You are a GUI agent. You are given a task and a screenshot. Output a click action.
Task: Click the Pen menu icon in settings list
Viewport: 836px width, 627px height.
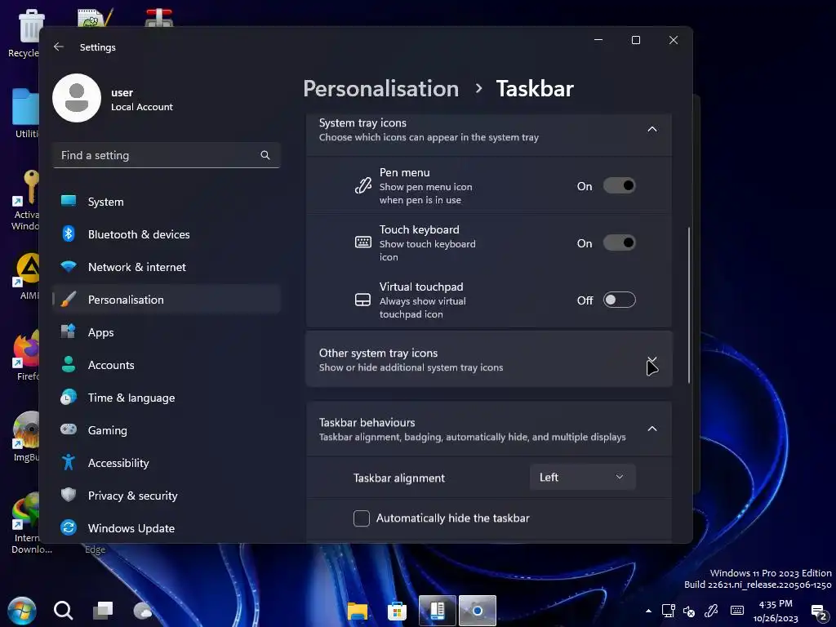coord(363,185)
